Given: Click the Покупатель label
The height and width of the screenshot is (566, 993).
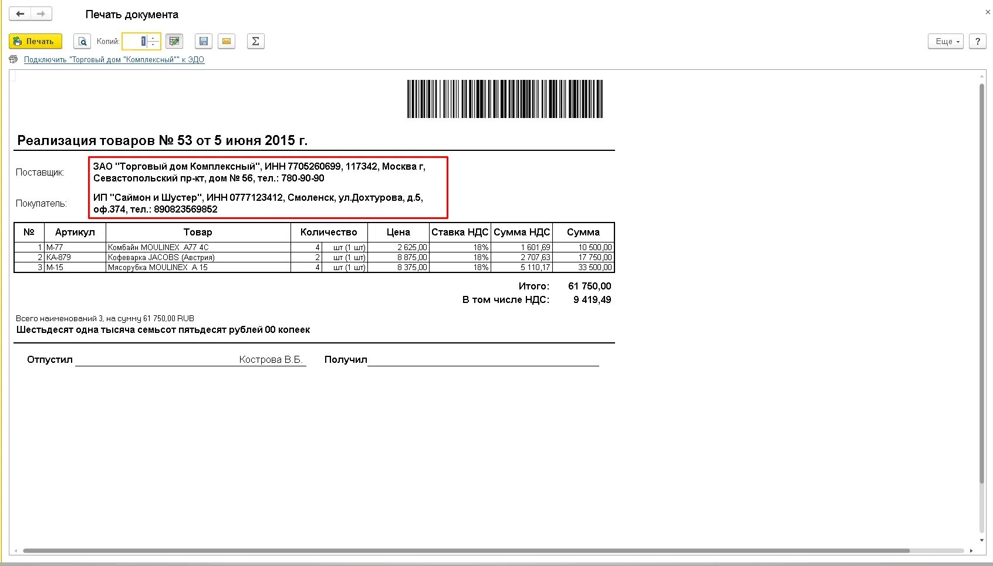Looking at the screenshot, I should point(41,203).
